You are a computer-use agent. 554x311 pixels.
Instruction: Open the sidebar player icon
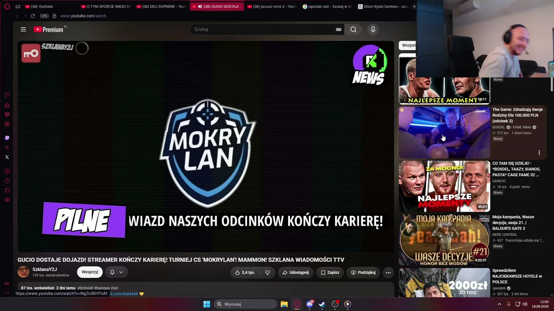click(7, 171)
